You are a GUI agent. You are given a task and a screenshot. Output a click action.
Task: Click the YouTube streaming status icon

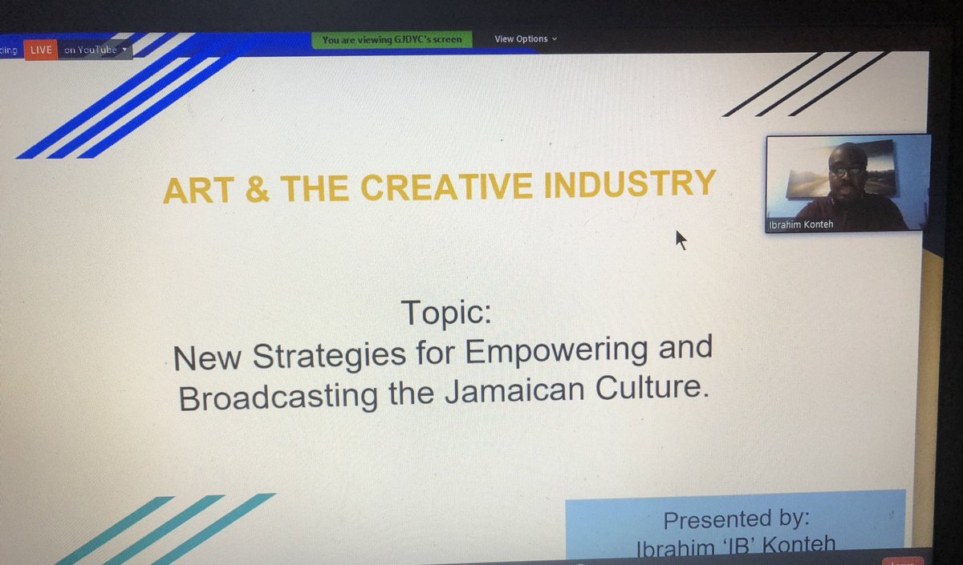pyautogui.click(x=91, y=50)
